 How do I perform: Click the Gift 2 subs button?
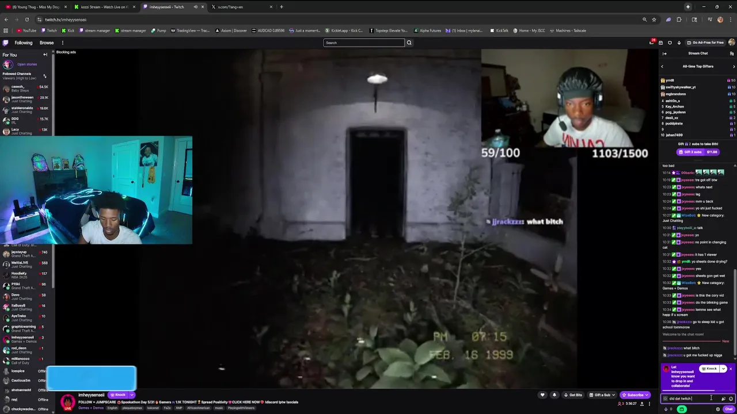point(698,152)
